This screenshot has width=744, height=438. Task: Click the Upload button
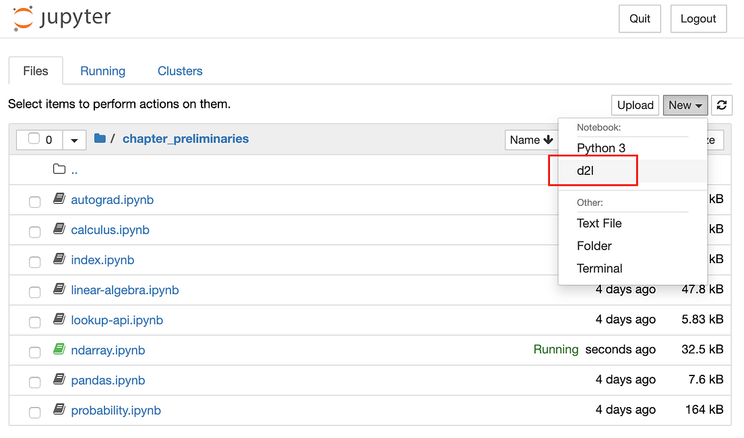(634, 105)
